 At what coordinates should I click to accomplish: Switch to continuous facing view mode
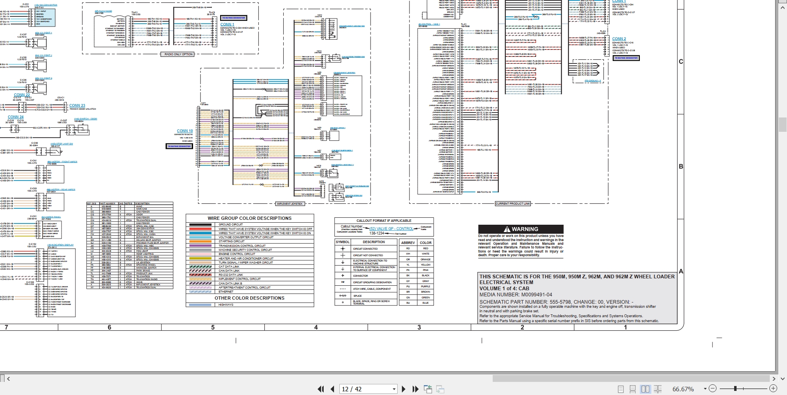(658, 389)
